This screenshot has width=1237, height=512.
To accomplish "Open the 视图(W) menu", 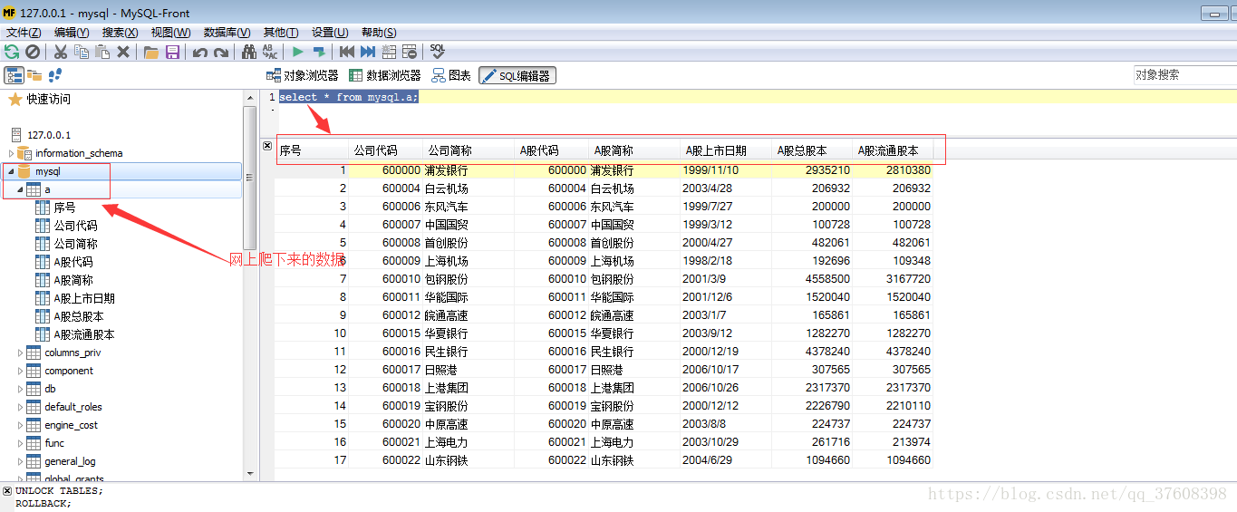I will (x=170, y=33).
